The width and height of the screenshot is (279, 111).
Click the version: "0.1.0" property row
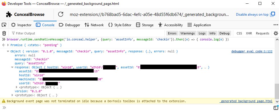click(28, 91)
